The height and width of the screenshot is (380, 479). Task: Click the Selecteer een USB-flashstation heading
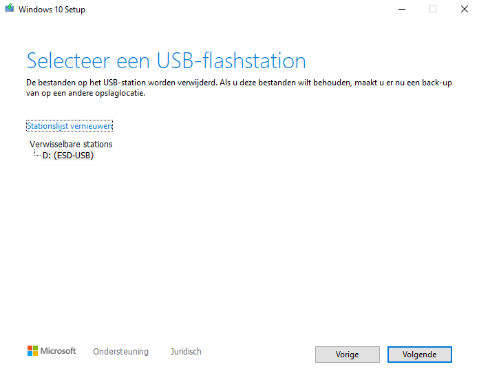166,61
